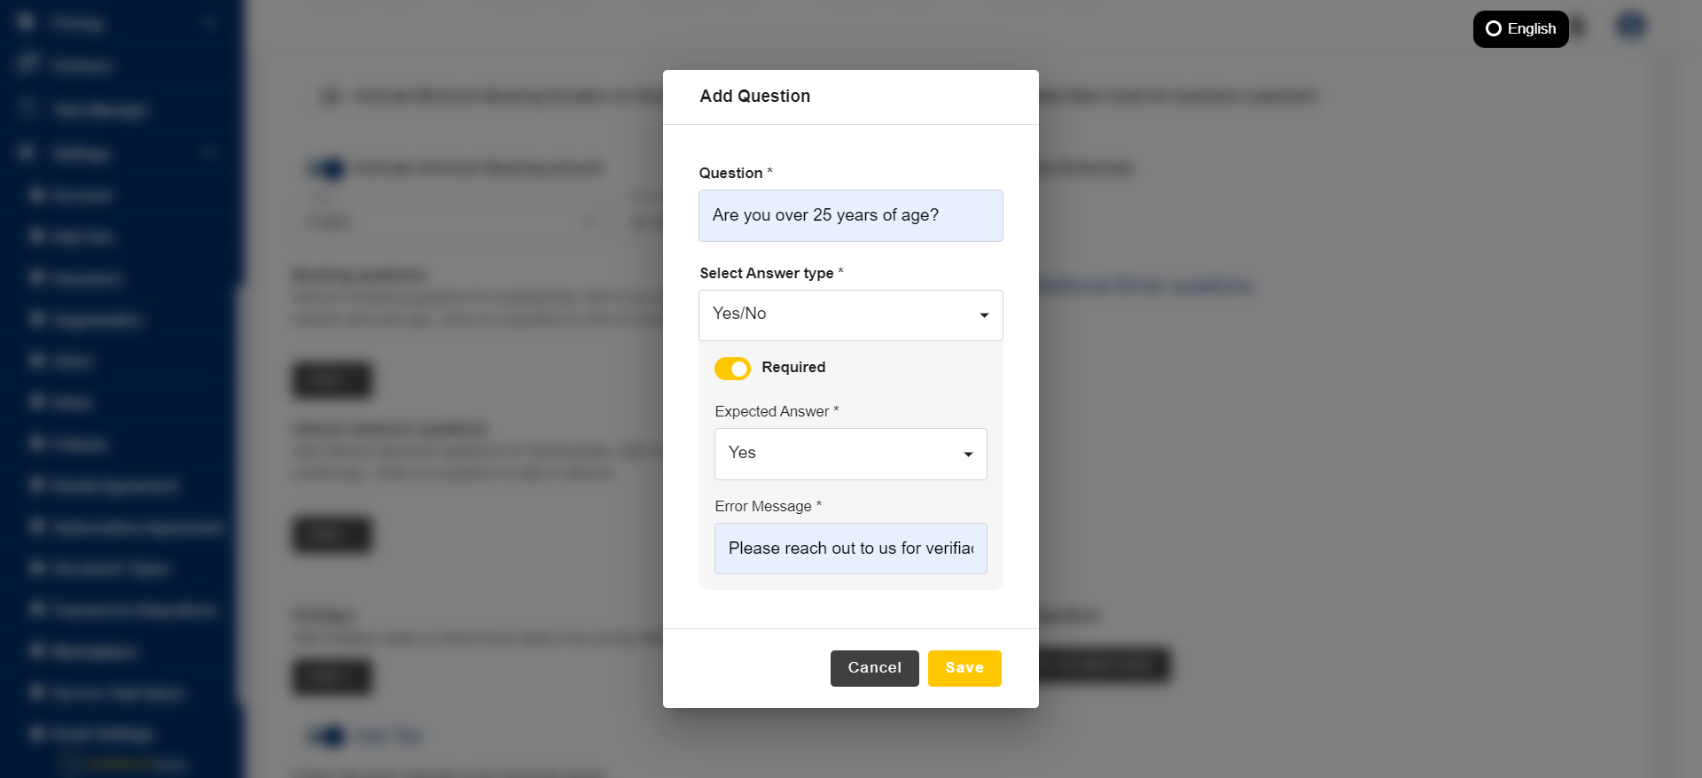Image resolution: width=1702 pixels, height=778 pixels.
Task: Click the Error Message text field
Action: [x=850, y=548]
